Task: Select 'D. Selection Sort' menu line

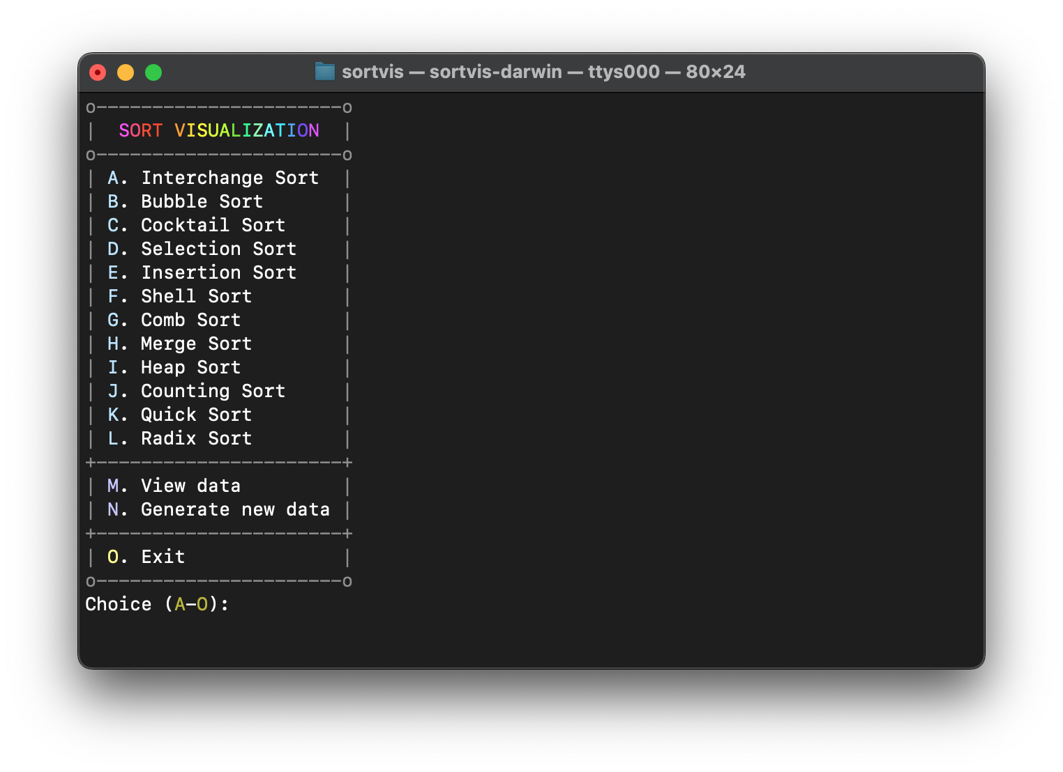Action: coord(202,249)
